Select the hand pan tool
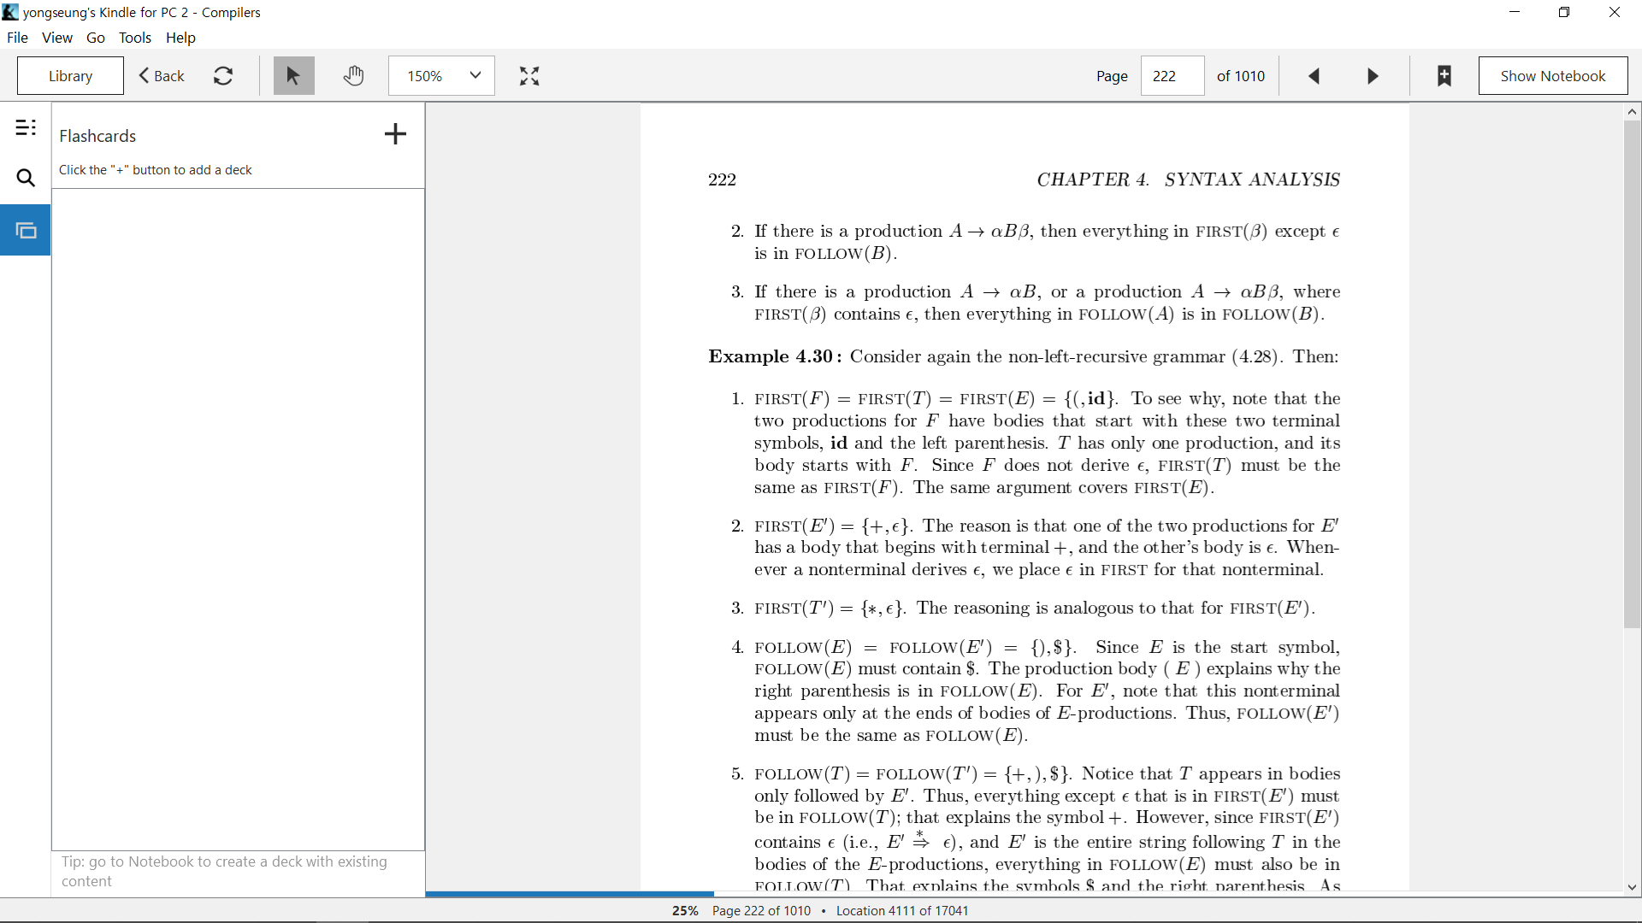The height and width of the screenshot is (923, 1642). (x=353, y=76)
